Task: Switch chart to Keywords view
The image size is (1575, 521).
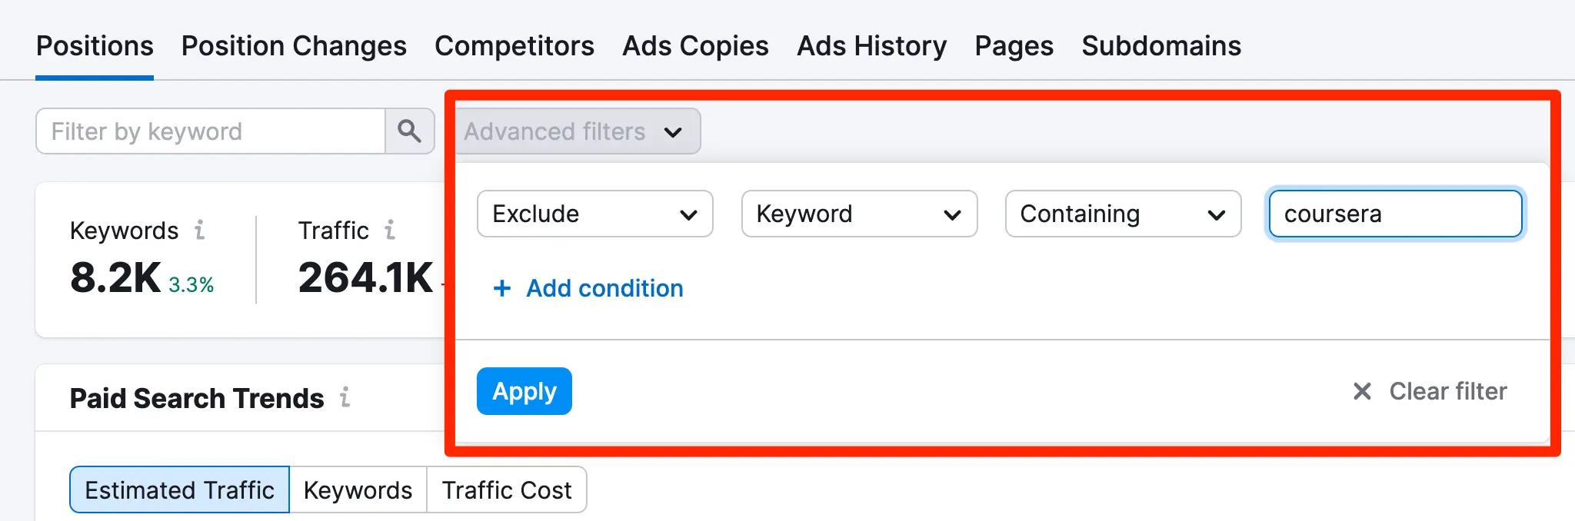Action: pos(358,489)
